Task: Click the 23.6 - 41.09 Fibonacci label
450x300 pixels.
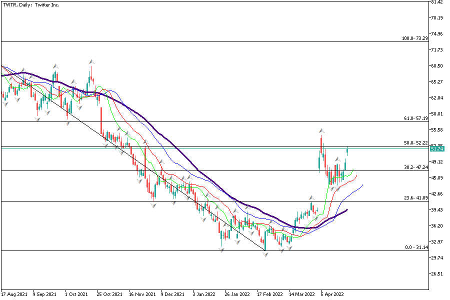Action: [415, 198]
